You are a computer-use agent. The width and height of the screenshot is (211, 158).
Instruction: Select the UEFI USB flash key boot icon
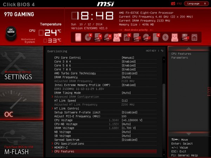pyautogui.click(x=117, y=37)
